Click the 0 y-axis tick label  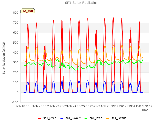(17, 93)
